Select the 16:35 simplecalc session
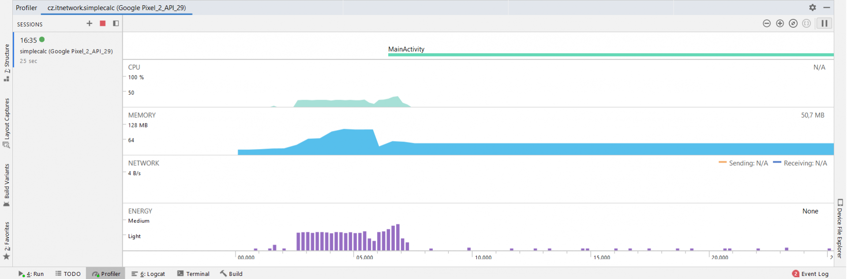Screen dimensions: 847x279 coord(67,50)
